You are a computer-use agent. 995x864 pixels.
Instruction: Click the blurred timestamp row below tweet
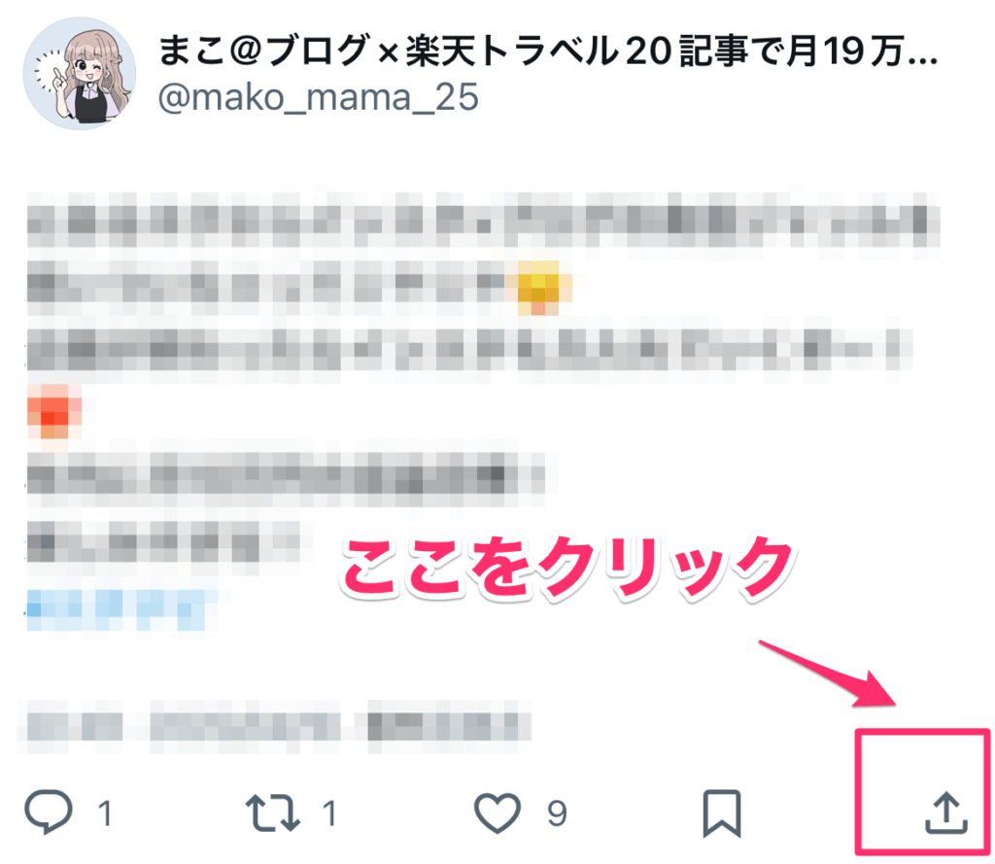(278, 726)
